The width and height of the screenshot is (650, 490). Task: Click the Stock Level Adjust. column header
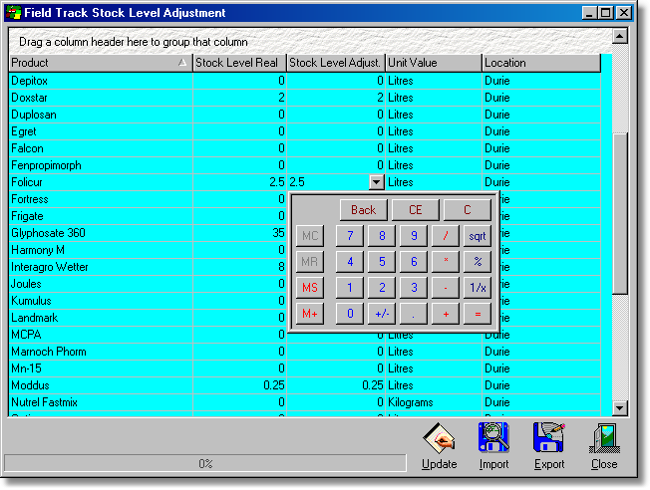pos(336,63)
